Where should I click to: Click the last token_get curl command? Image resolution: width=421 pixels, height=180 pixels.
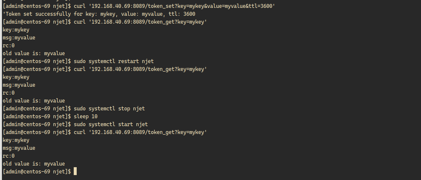click(140, 132)
